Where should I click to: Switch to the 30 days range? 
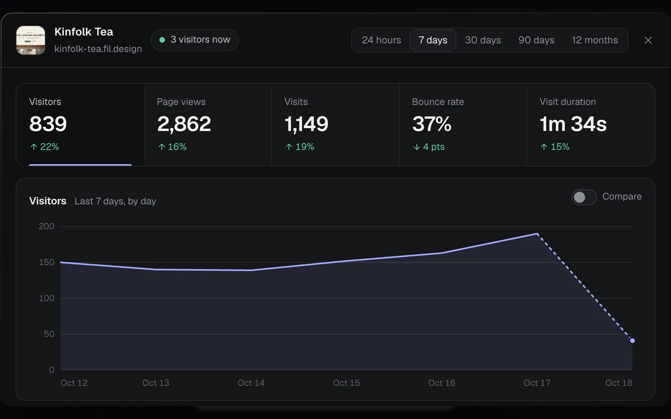(483, 40)
